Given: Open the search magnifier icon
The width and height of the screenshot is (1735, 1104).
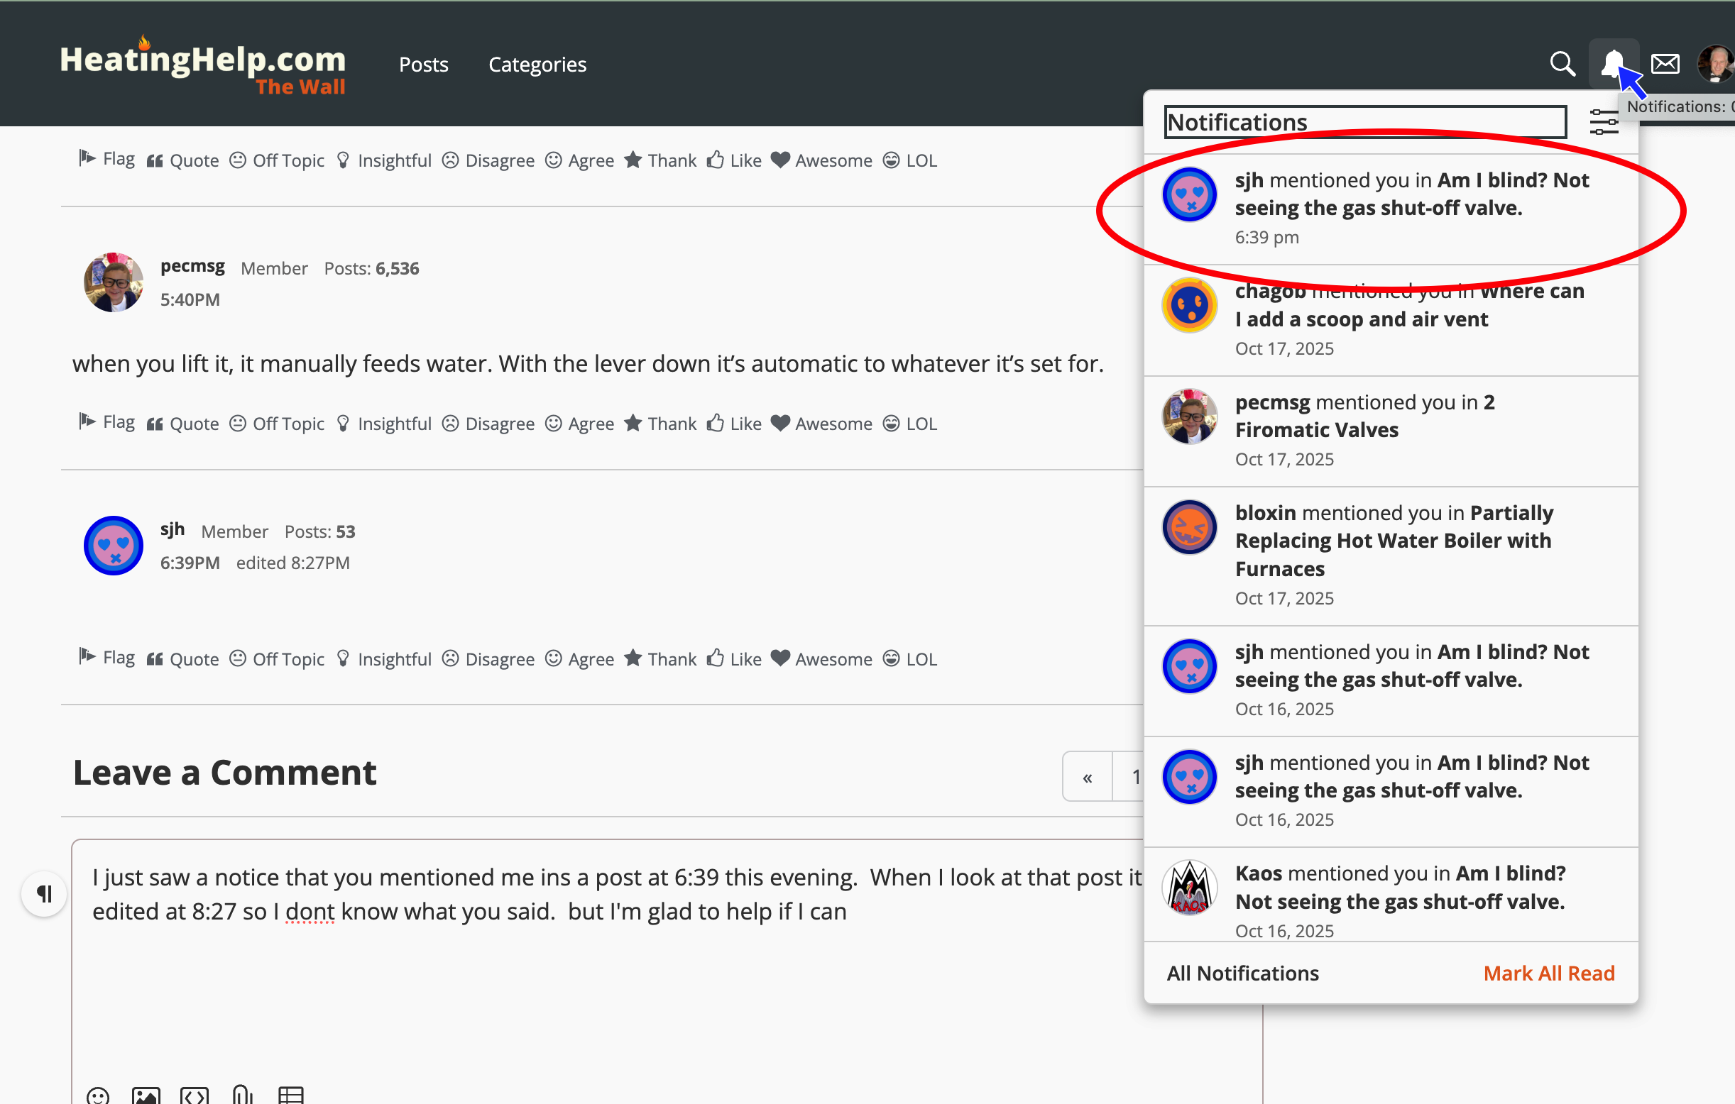Looking at the screenshot, I should 1561,64.
